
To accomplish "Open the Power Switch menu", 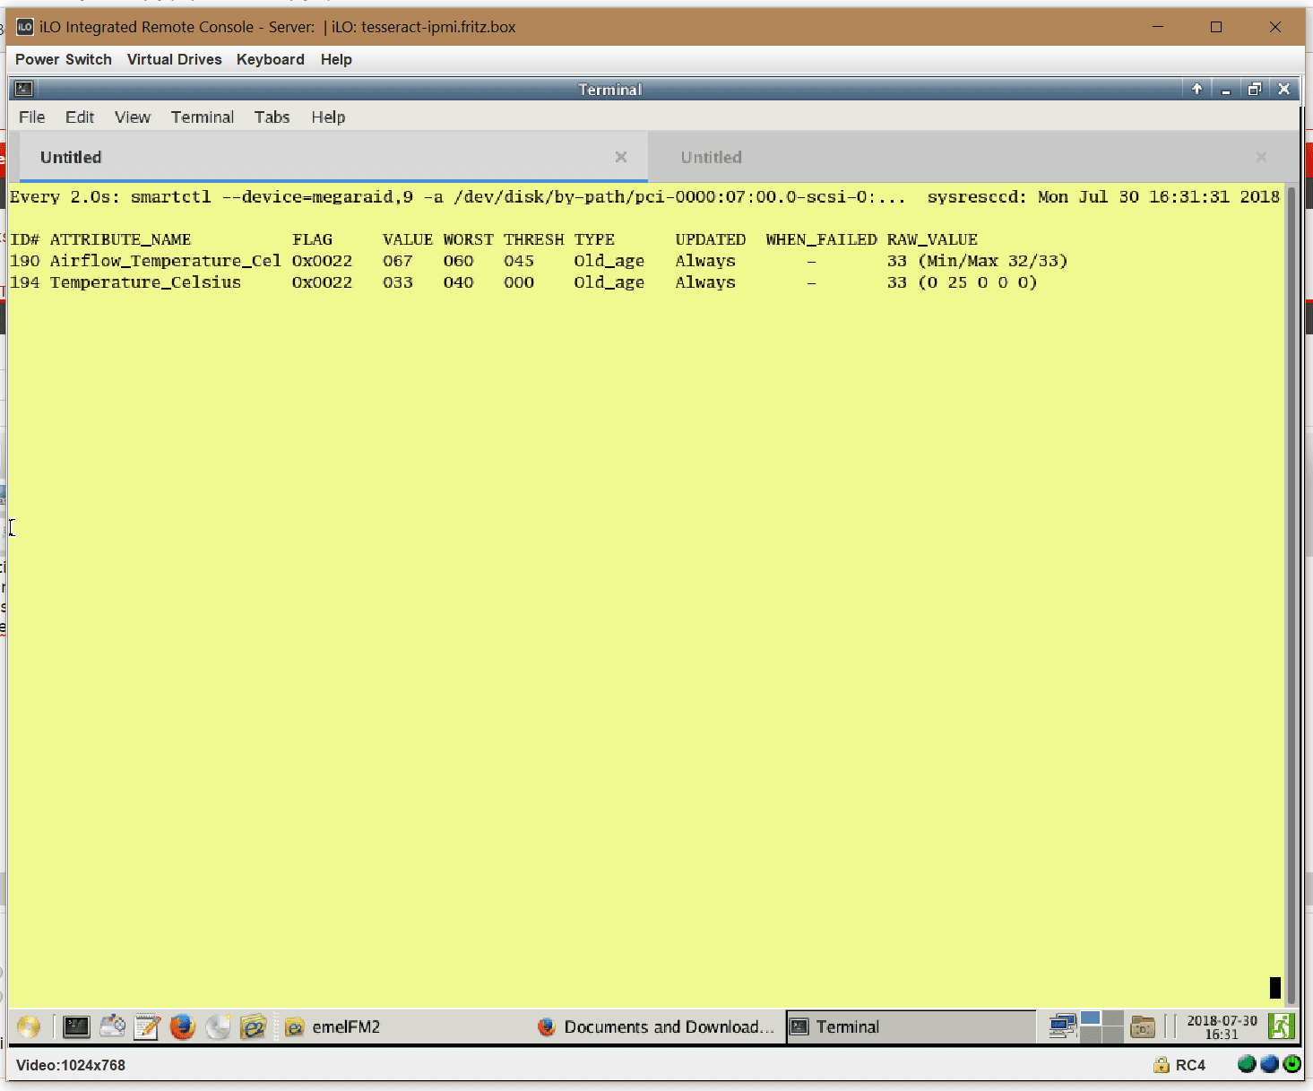I will point(64,59).
